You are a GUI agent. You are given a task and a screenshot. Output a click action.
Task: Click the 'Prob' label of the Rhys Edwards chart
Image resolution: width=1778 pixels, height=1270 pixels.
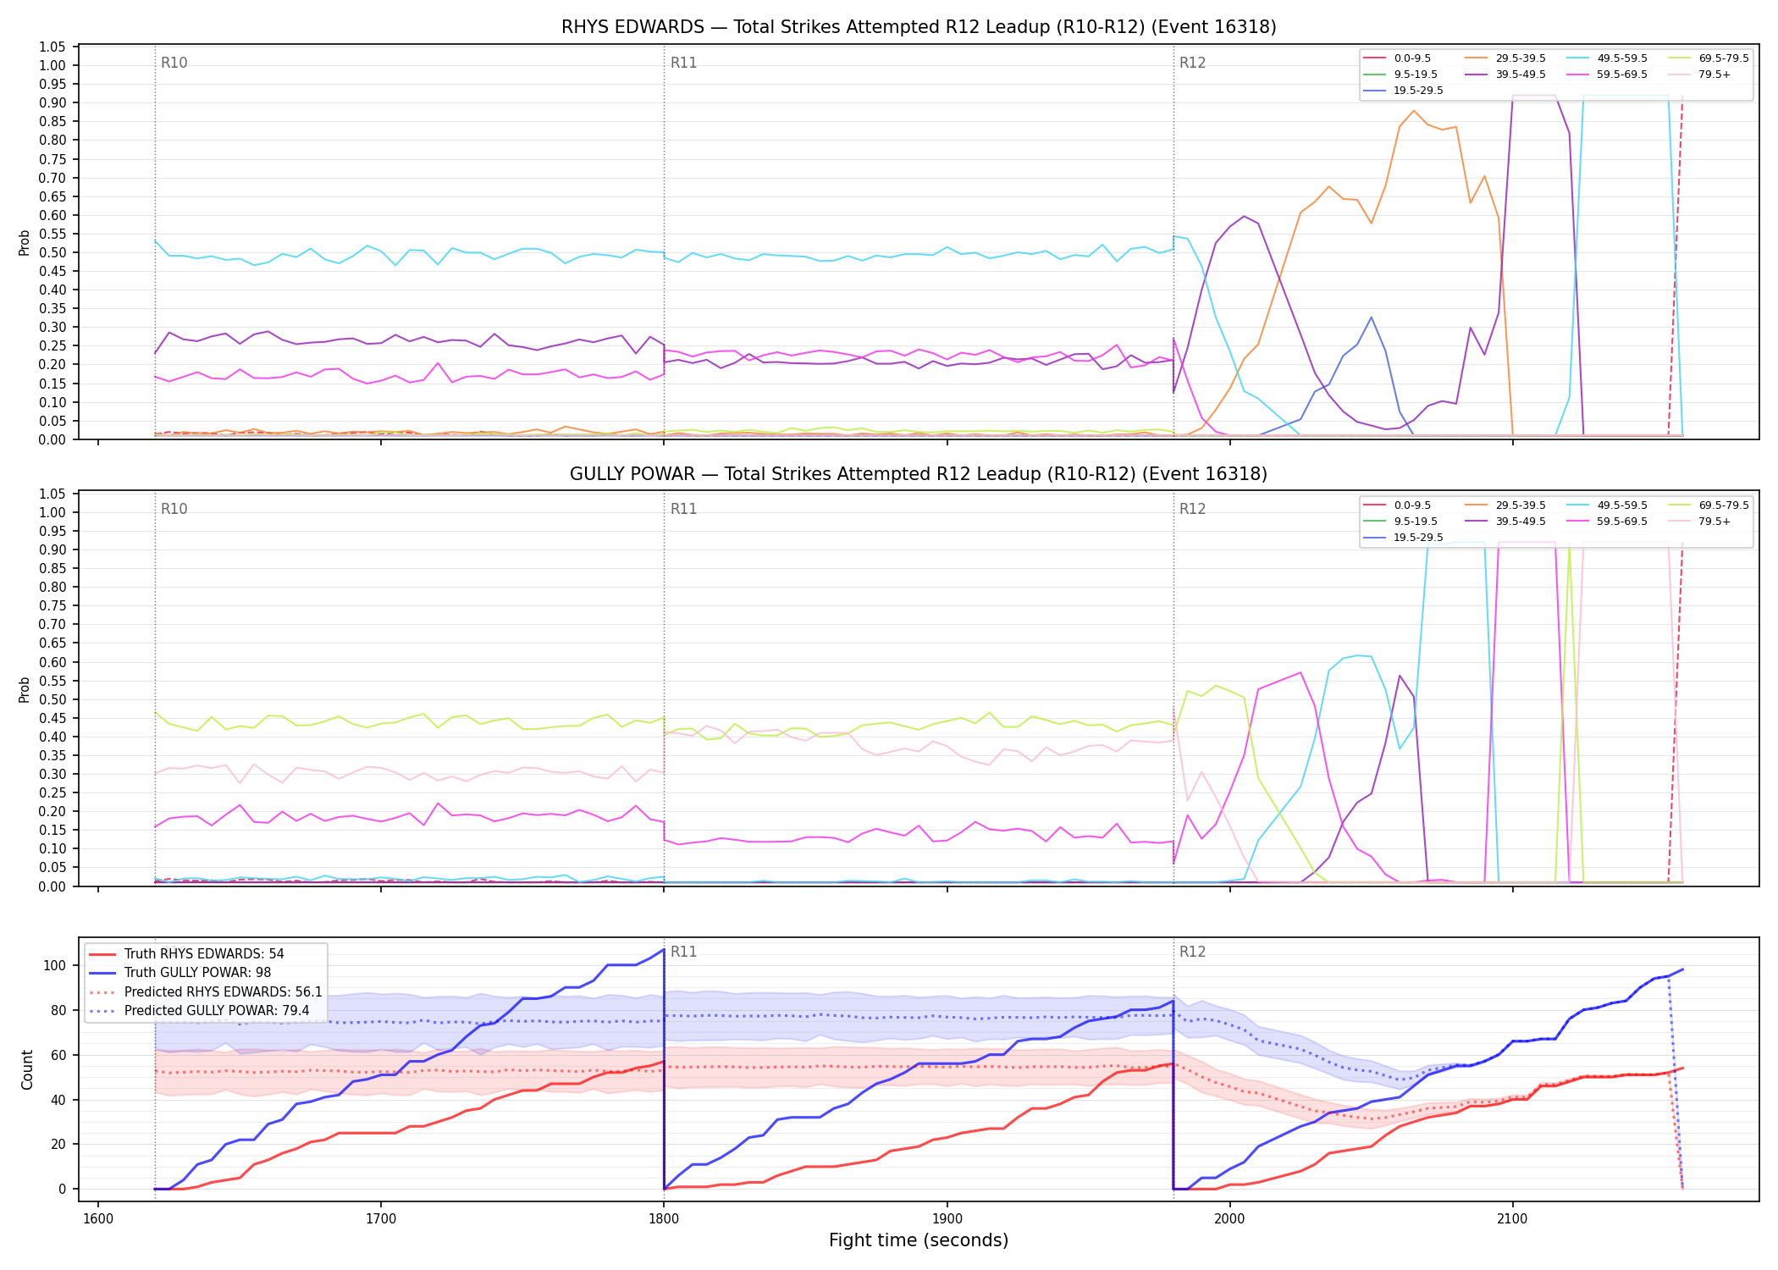pos(25,243)
